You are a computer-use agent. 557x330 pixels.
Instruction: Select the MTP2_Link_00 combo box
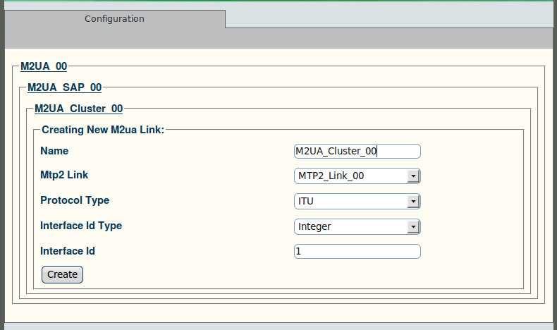(357, 176)
